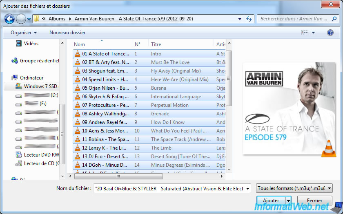Viewport: 343px width, 214px height.
Task: Click the Ajouter split-button arrow
Action: tap(288, 201)
